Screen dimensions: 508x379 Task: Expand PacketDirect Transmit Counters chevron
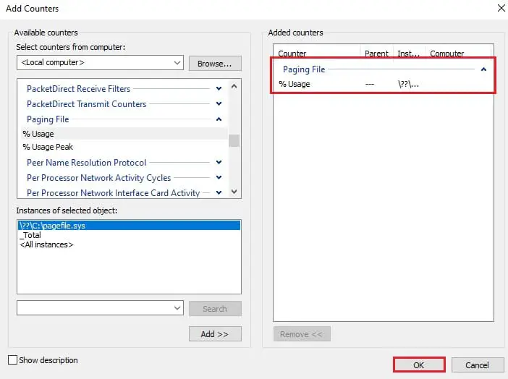click(219, 103)
